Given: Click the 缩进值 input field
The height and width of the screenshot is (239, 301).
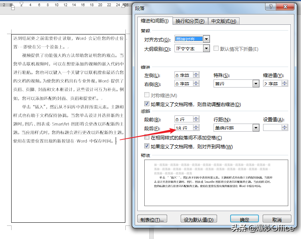Looking at the screenshot, I should point(272,84).
